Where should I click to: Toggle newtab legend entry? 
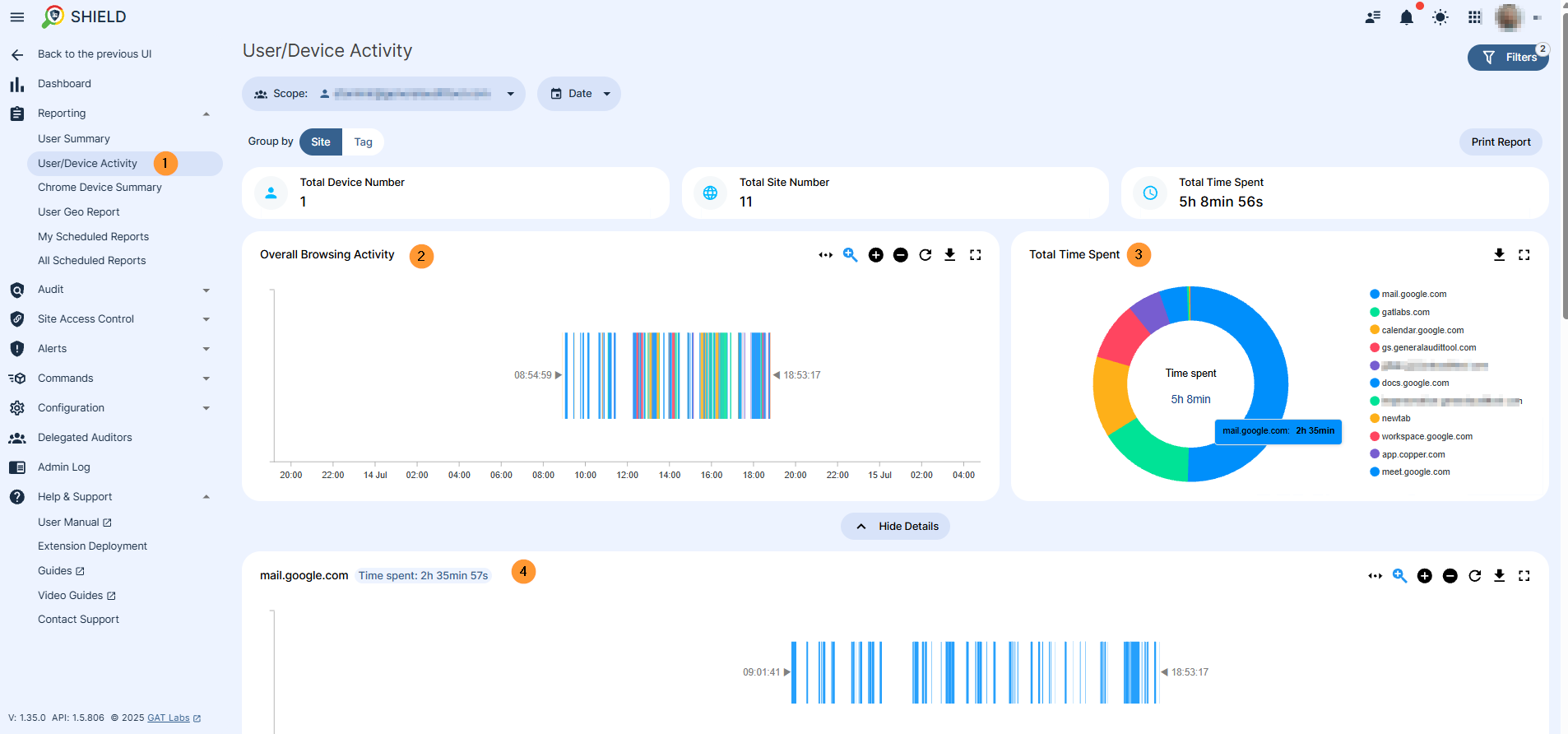(x=1390, y=419)
